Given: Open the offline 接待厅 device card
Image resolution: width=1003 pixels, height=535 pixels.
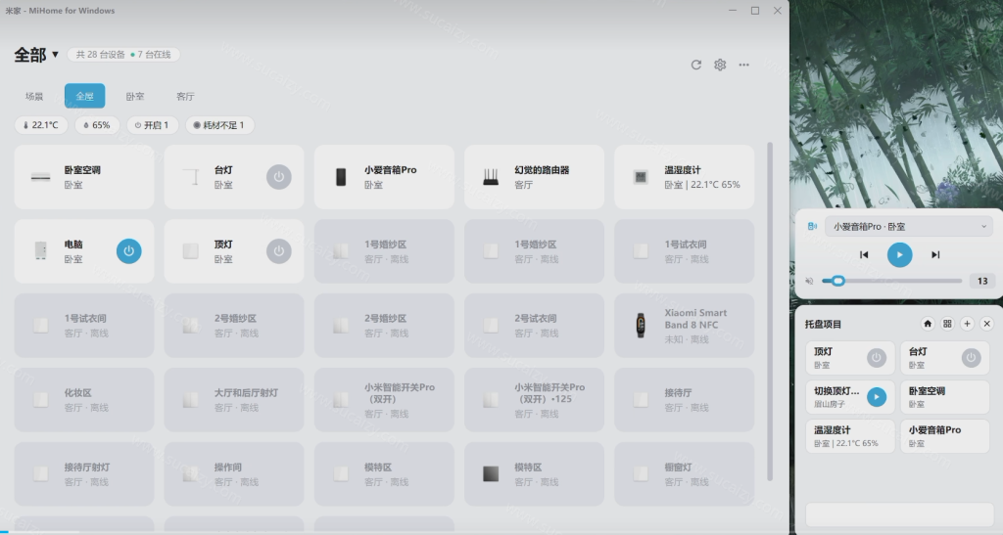Looking at the screenshot, I should pos(685,400).
